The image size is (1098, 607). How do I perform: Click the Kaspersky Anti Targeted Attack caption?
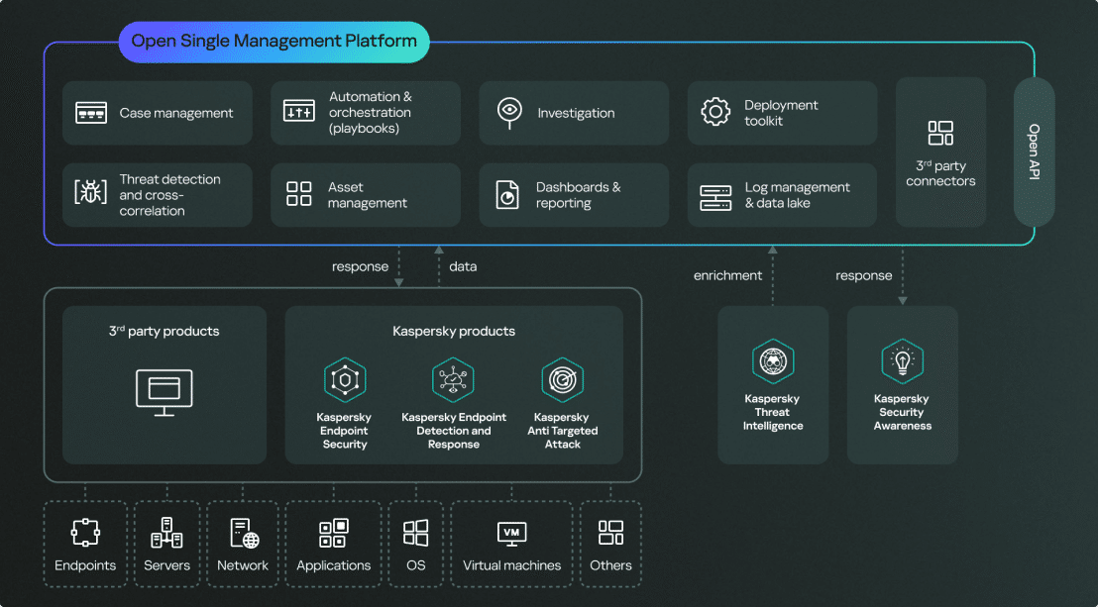[x=562, y=431]
